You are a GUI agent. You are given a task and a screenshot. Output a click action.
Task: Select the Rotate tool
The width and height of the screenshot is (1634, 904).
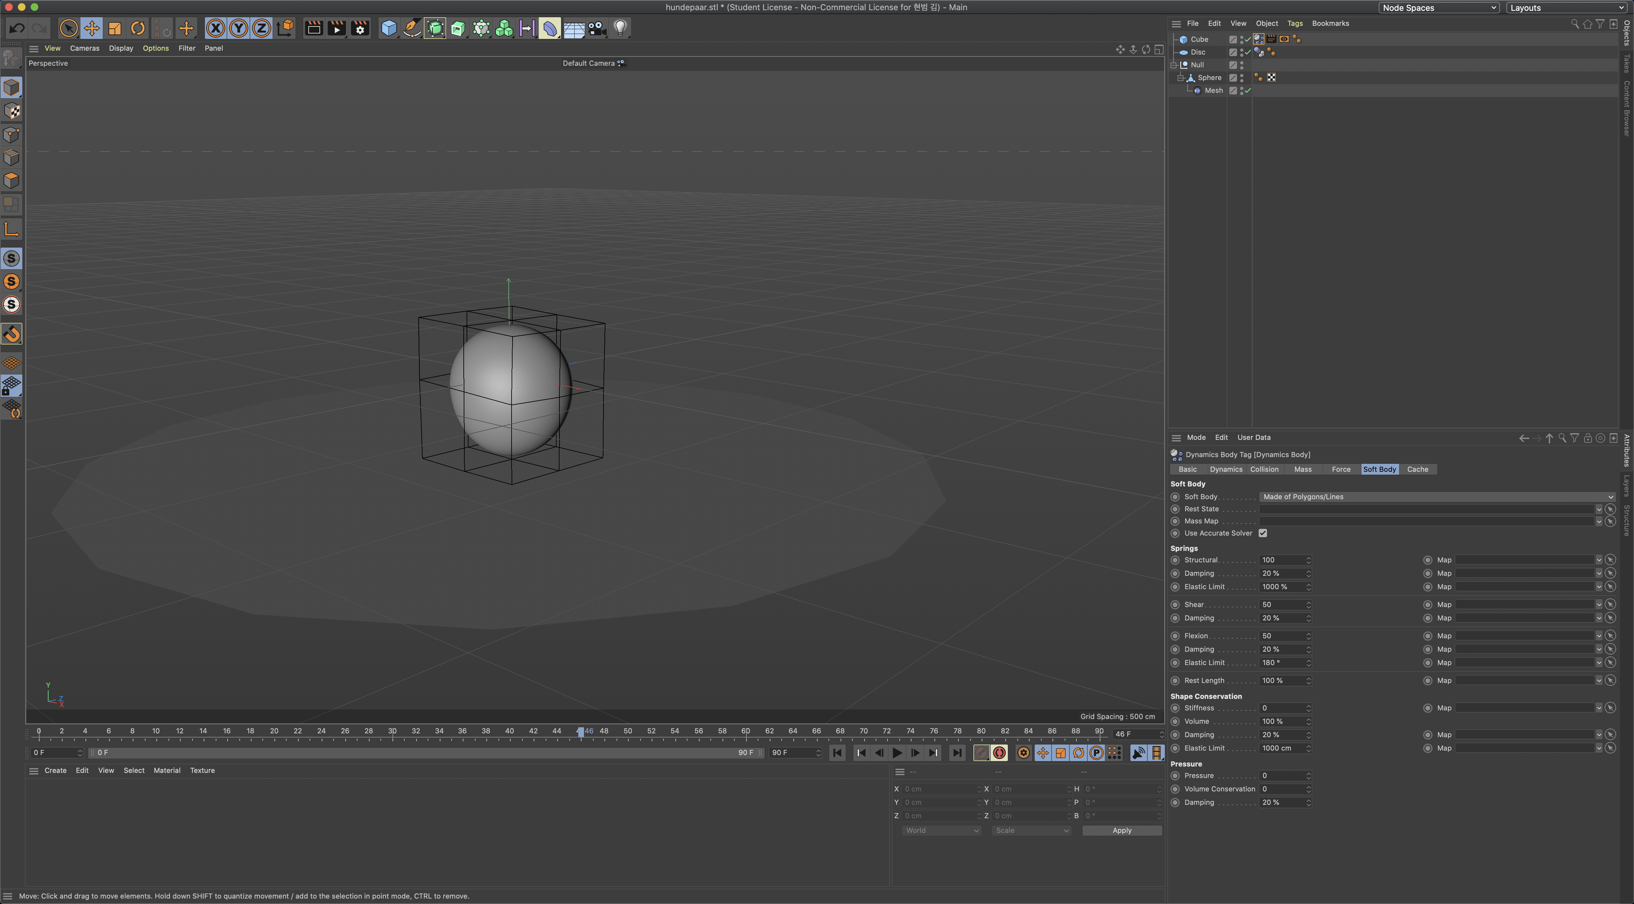click(x=138, y=28)
